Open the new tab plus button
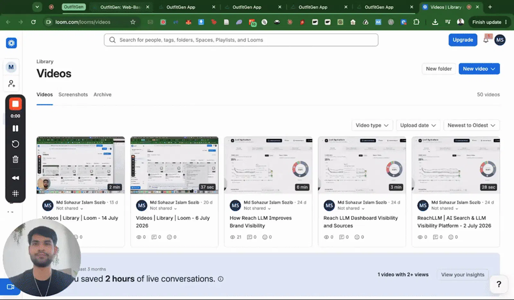 (490, 7)
